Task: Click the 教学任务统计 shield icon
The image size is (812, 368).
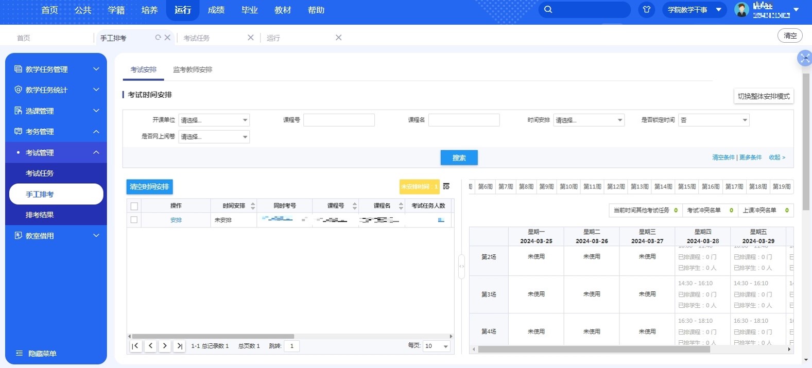Action: (18, 90)
